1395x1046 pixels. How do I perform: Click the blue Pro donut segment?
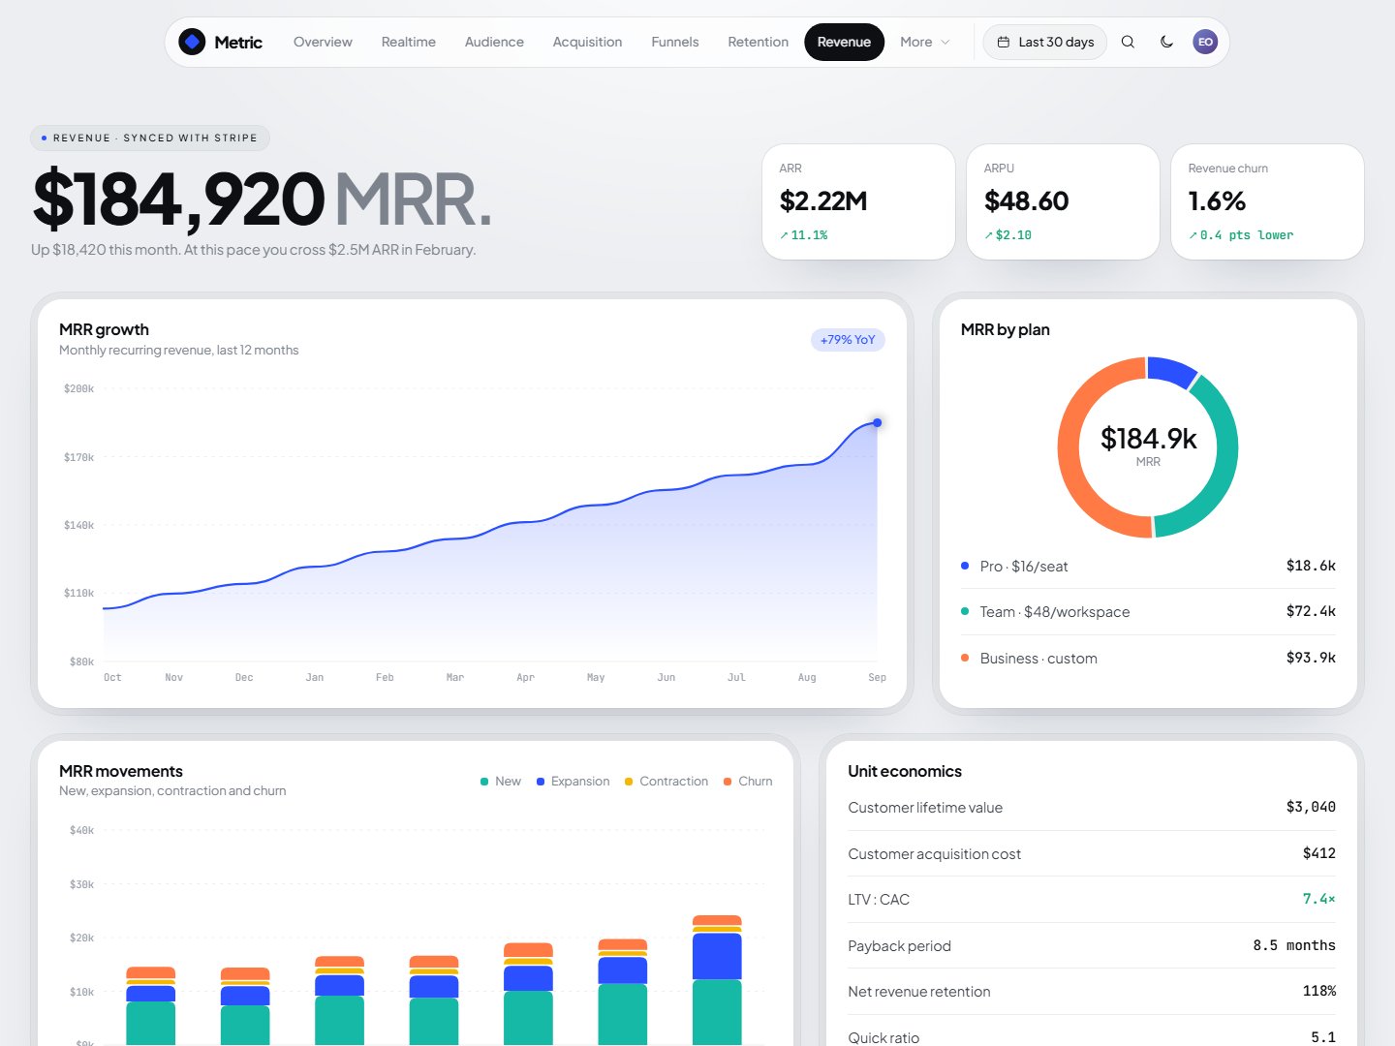point(1174,370)
